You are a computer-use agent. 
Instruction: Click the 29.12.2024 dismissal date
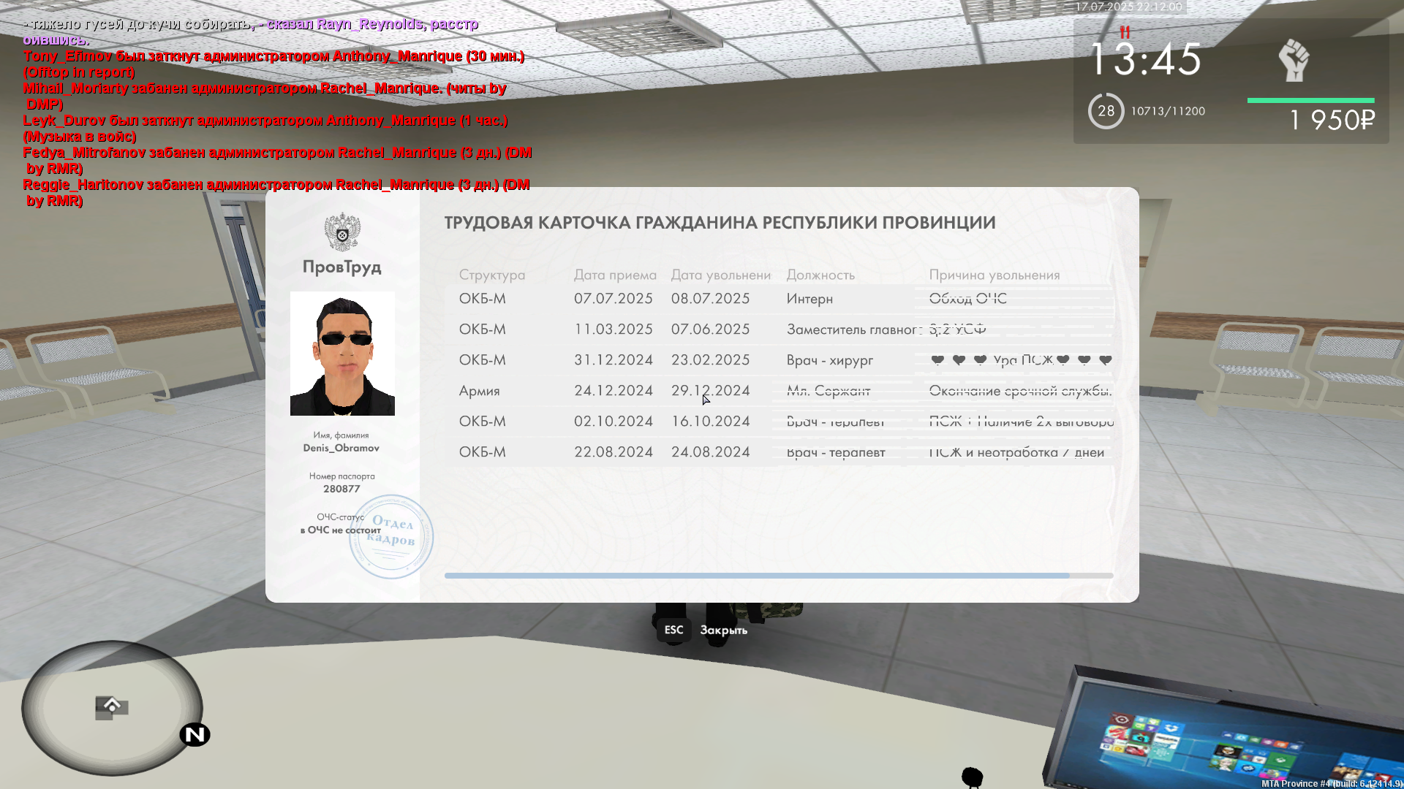pos(710,390)
